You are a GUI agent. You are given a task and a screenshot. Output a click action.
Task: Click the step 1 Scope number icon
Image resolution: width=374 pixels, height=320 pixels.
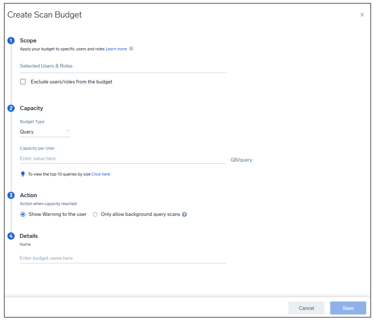11,41
